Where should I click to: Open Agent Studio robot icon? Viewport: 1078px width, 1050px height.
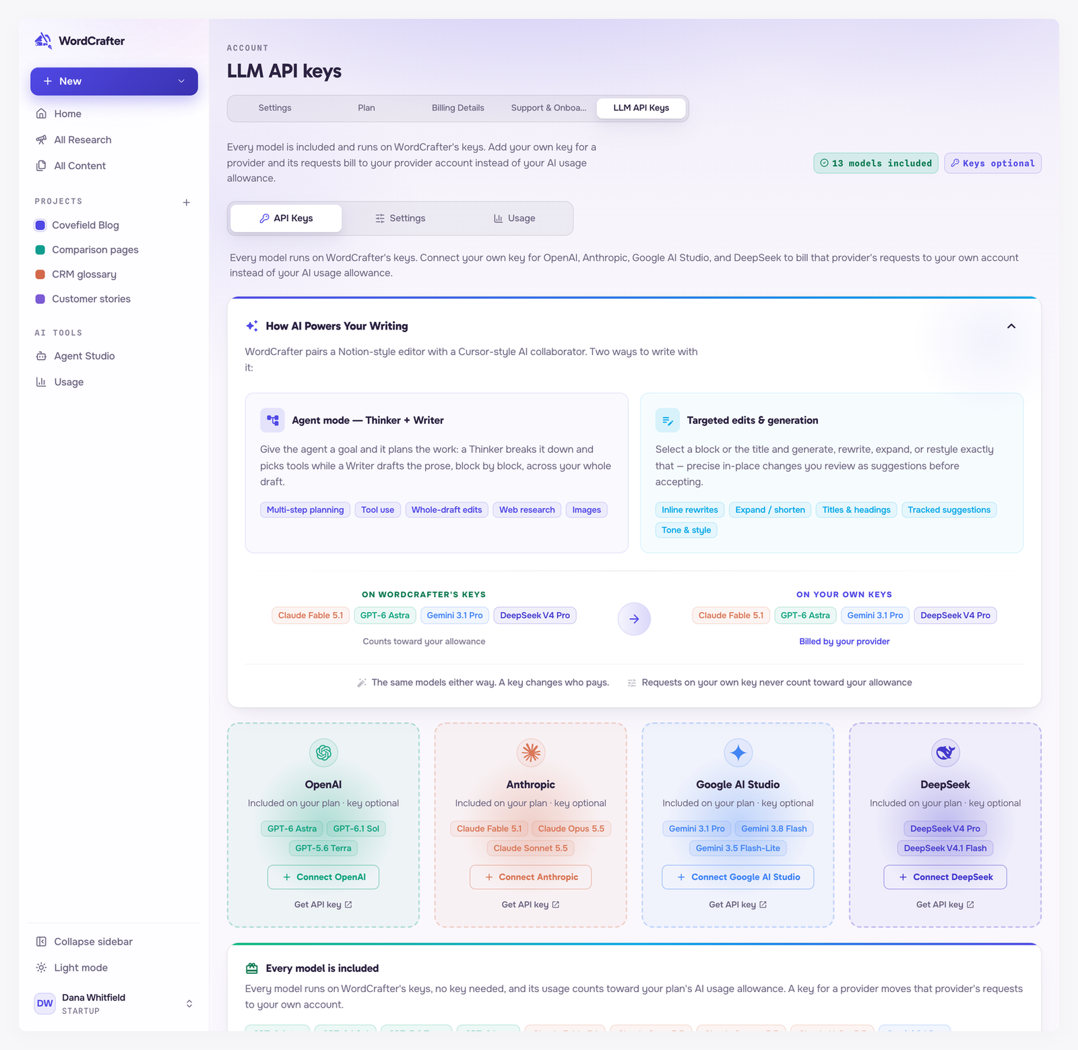click(41, 356)
